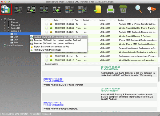160x116 pixels.
Task: Click the second bright-arrow phone-to-phone transfer toolbar icon
Action: click(57, 9)
